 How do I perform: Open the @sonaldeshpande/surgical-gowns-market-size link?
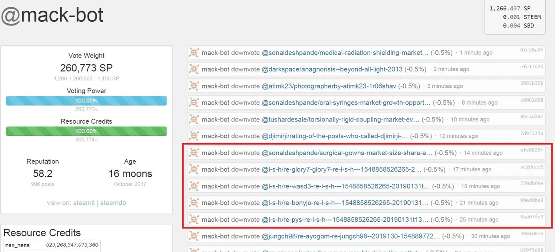click(x=347, y=153)
